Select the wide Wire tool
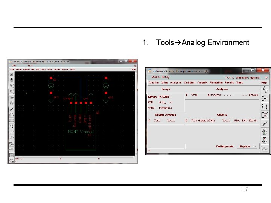 [12, 138]
